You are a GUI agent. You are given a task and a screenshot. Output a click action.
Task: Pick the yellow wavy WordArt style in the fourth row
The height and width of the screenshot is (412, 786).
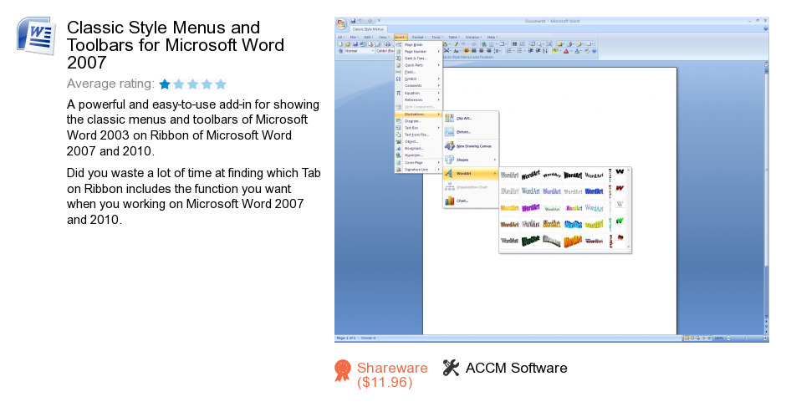pos(594,224)
